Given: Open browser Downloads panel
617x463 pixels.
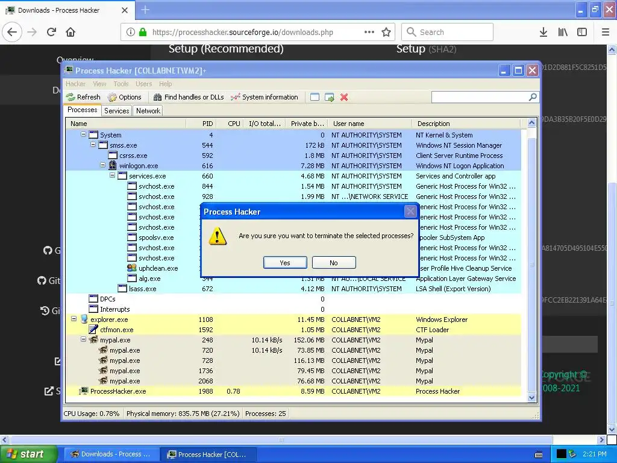Looking at the screenshot, I should [x=543, y=32].
